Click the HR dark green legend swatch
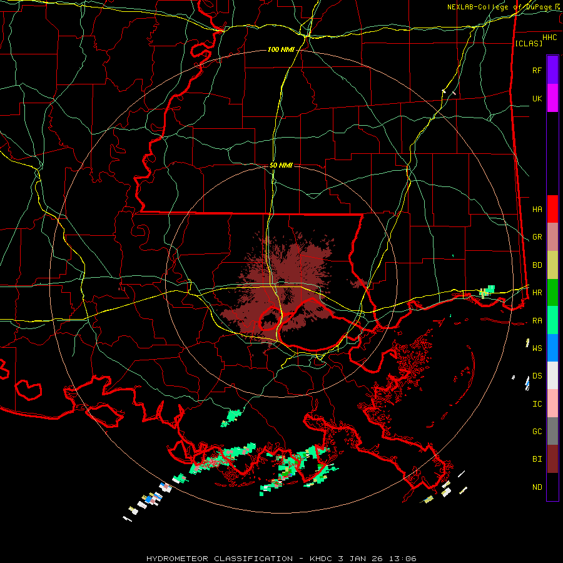This screenshot has height=563, width=563. [552, 292]
